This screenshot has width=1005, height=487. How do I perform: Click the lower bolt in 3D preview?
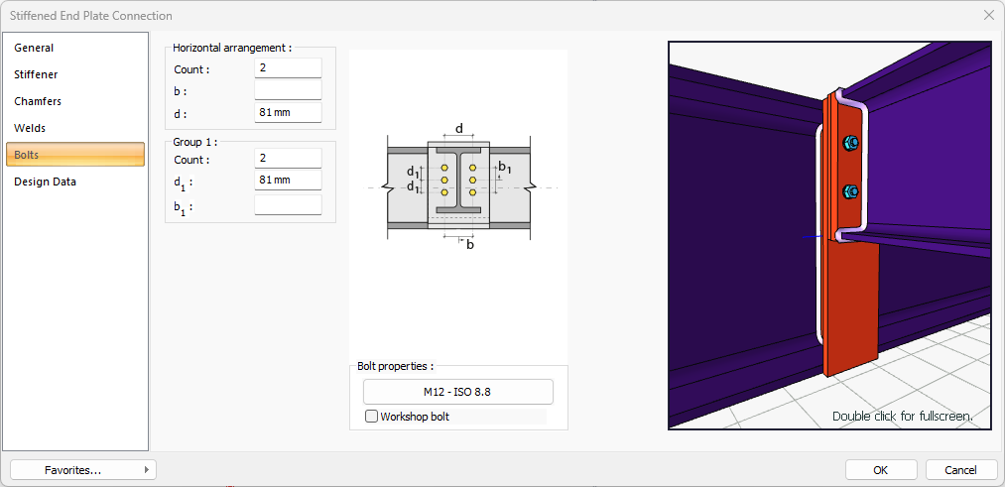(x=851, y=191)
